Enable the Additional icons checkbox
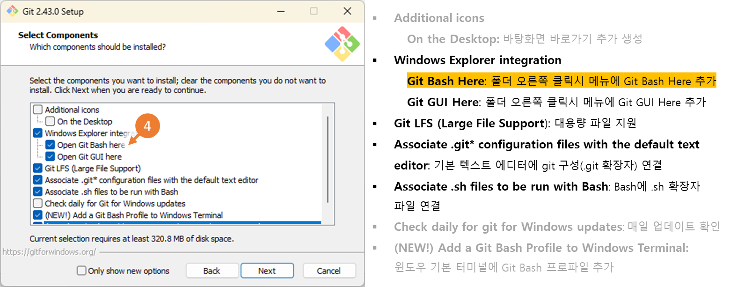Image resolution: width=730 pixels, height=287 pixels. (x=38, y=110)
